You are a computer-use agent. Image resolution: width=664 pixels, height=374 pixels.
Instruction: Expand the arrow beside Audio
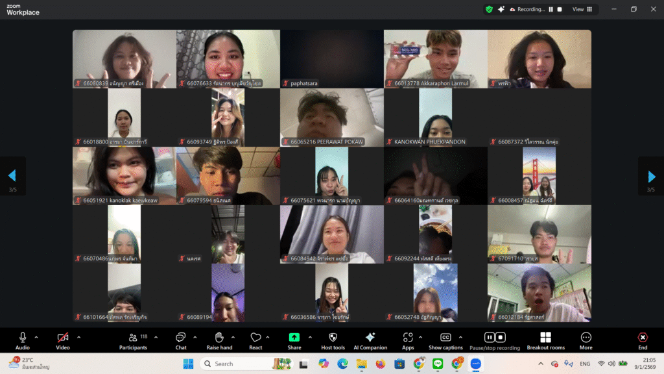[36, 337]
